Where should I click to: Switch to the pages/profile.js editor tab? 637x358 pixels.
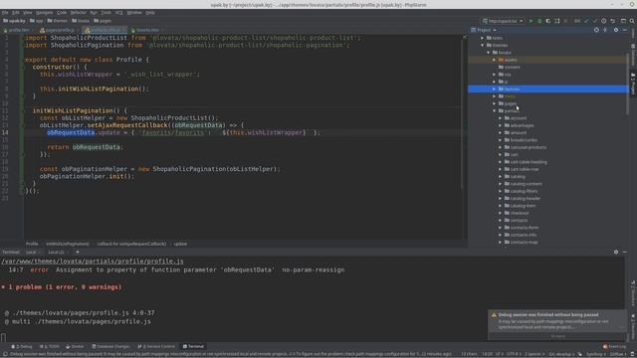tap(60, 30)
